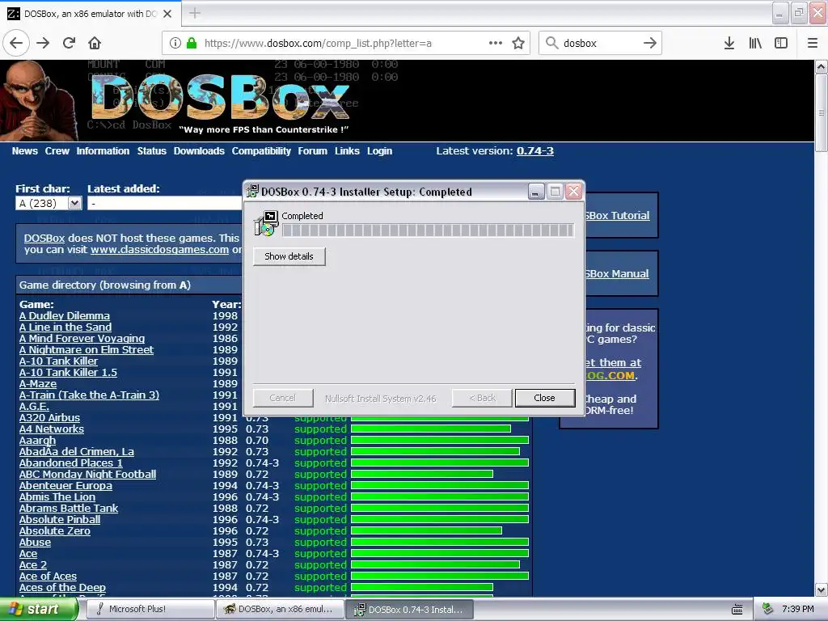Open the Status page
This screenshot has height=621, width=828.
click(151, 151)
